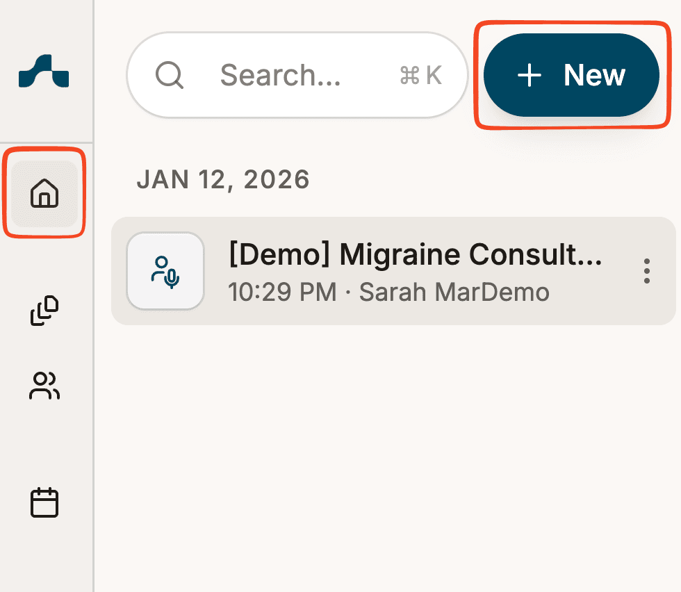Click the Sarah MarDemo patient name
Image resolution: width=681 pixels, height=592 pixels.
coord(454,292)
